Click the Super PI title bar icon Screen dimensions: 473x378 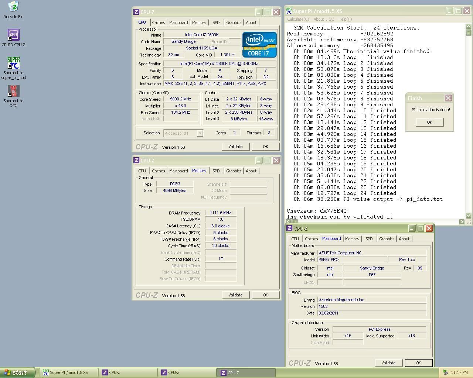289,11
